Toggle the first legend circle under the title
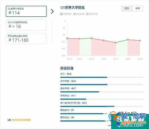Image resolution: width=149 pixels, height=129 pixels. [x=61, y=14]
